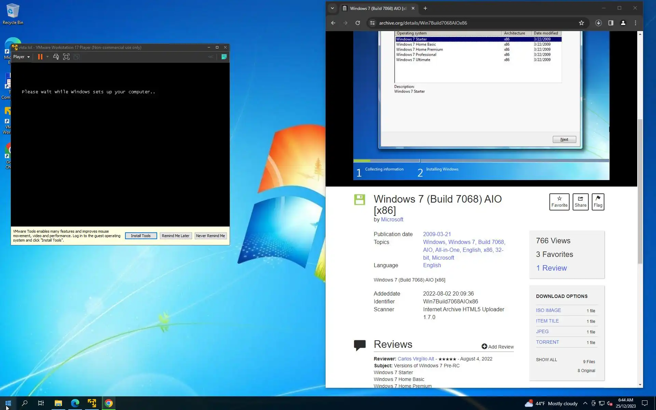Download the ISO IMAGE file link
Viewport: 656px width, 410px height.
548,310
